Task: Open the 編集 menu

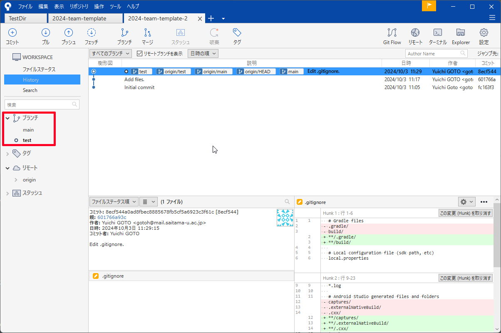Action: pos(43,6)
